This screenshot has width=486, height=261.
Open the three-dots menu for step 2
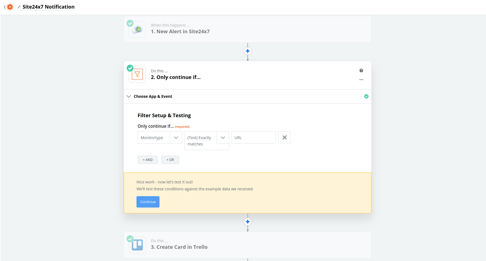pyautogui.click(x=361, y=80)
